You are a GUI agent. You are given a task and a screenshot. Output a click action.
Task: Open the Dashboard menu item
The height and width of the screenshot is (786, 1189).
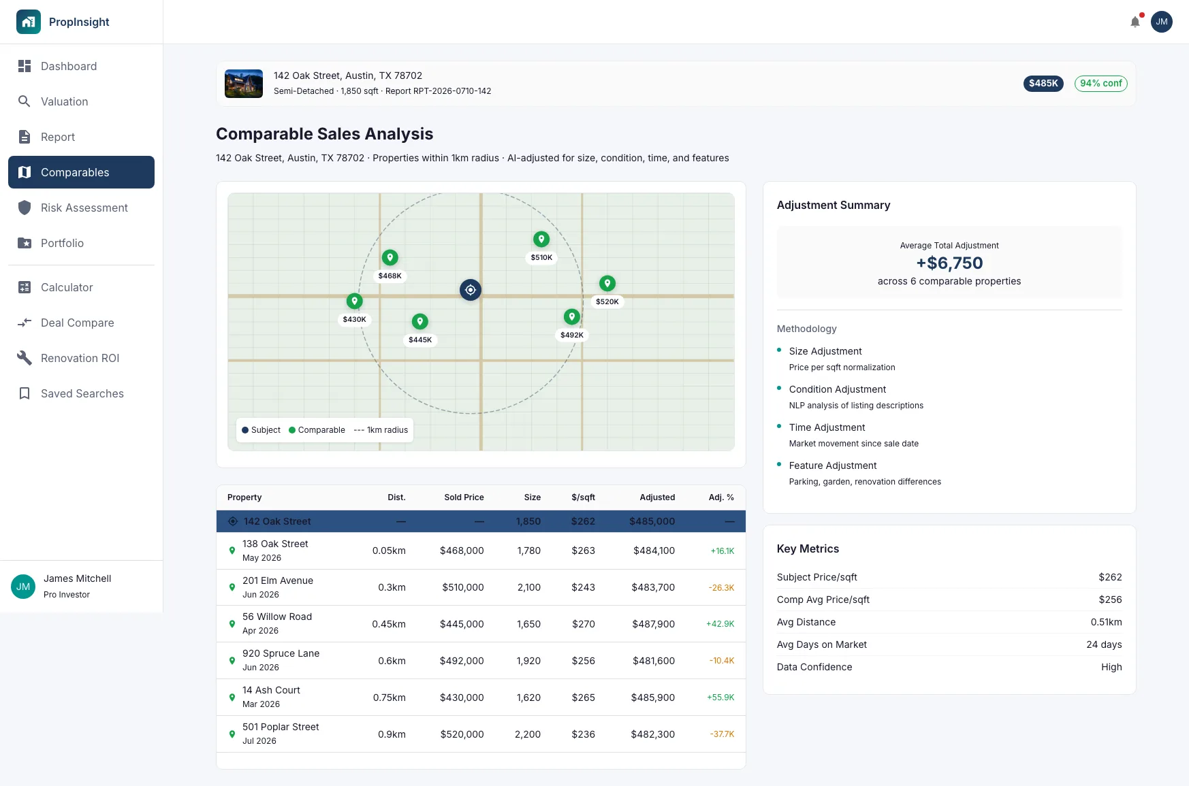point(81,66)
